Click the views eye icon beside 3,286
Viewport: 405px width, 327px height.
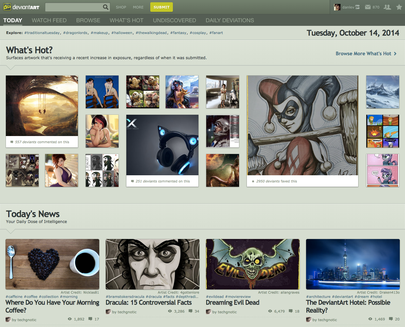click(170, 311)
